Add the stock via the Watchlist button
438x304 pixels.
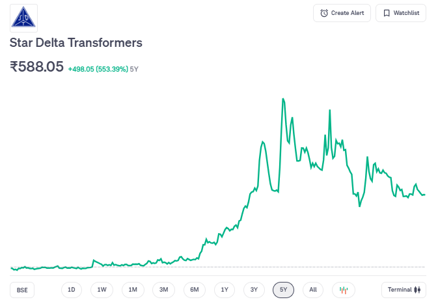[x=401, y=13]
